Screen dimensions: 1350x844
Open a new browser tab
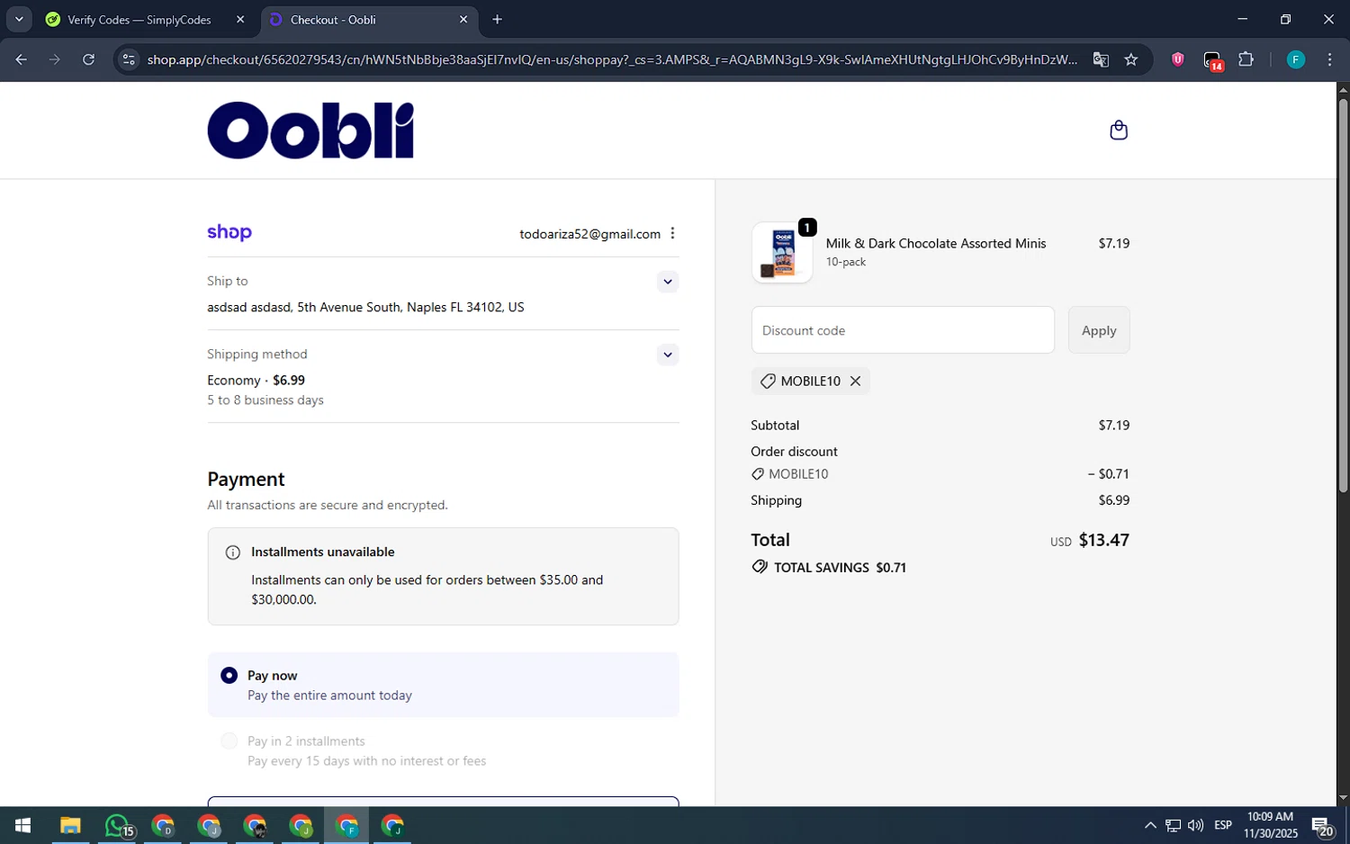(x=497, y=19)
